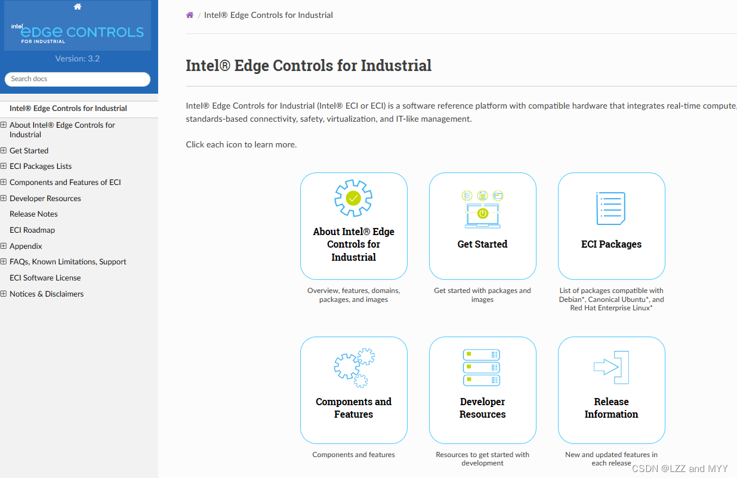Open FAQs, Known Limitations, Support link
Image resolution: width=737 pixels, height=478 pixels.
coord(68,262)
